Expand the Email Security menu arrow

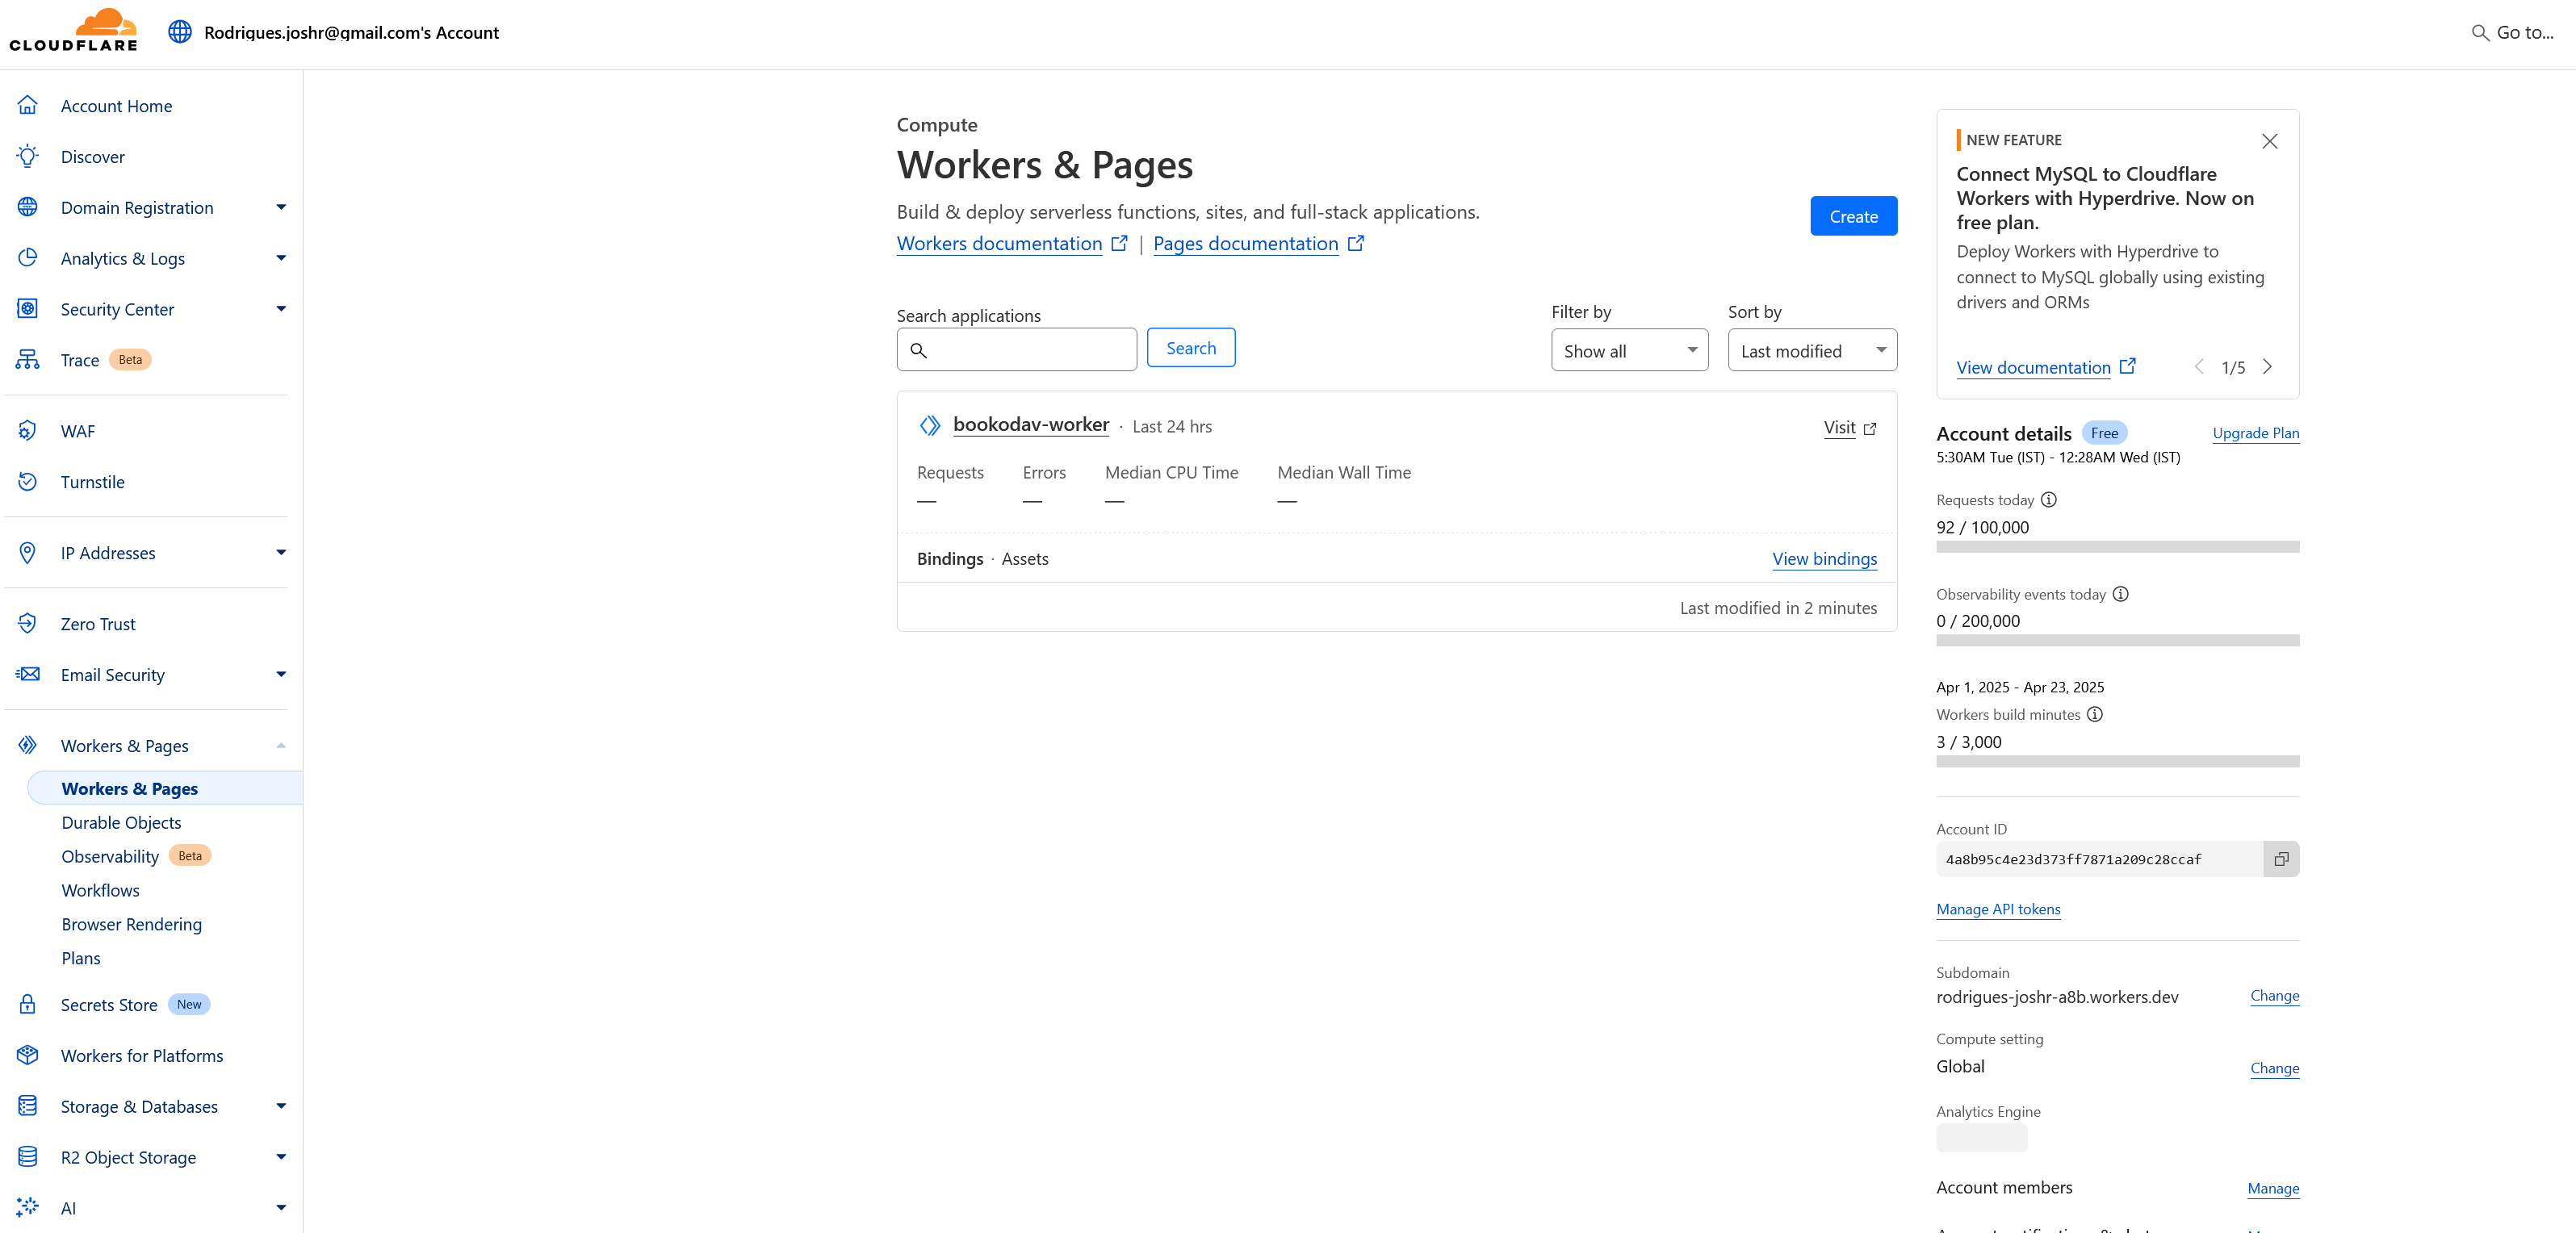click(x=281, y=675)
